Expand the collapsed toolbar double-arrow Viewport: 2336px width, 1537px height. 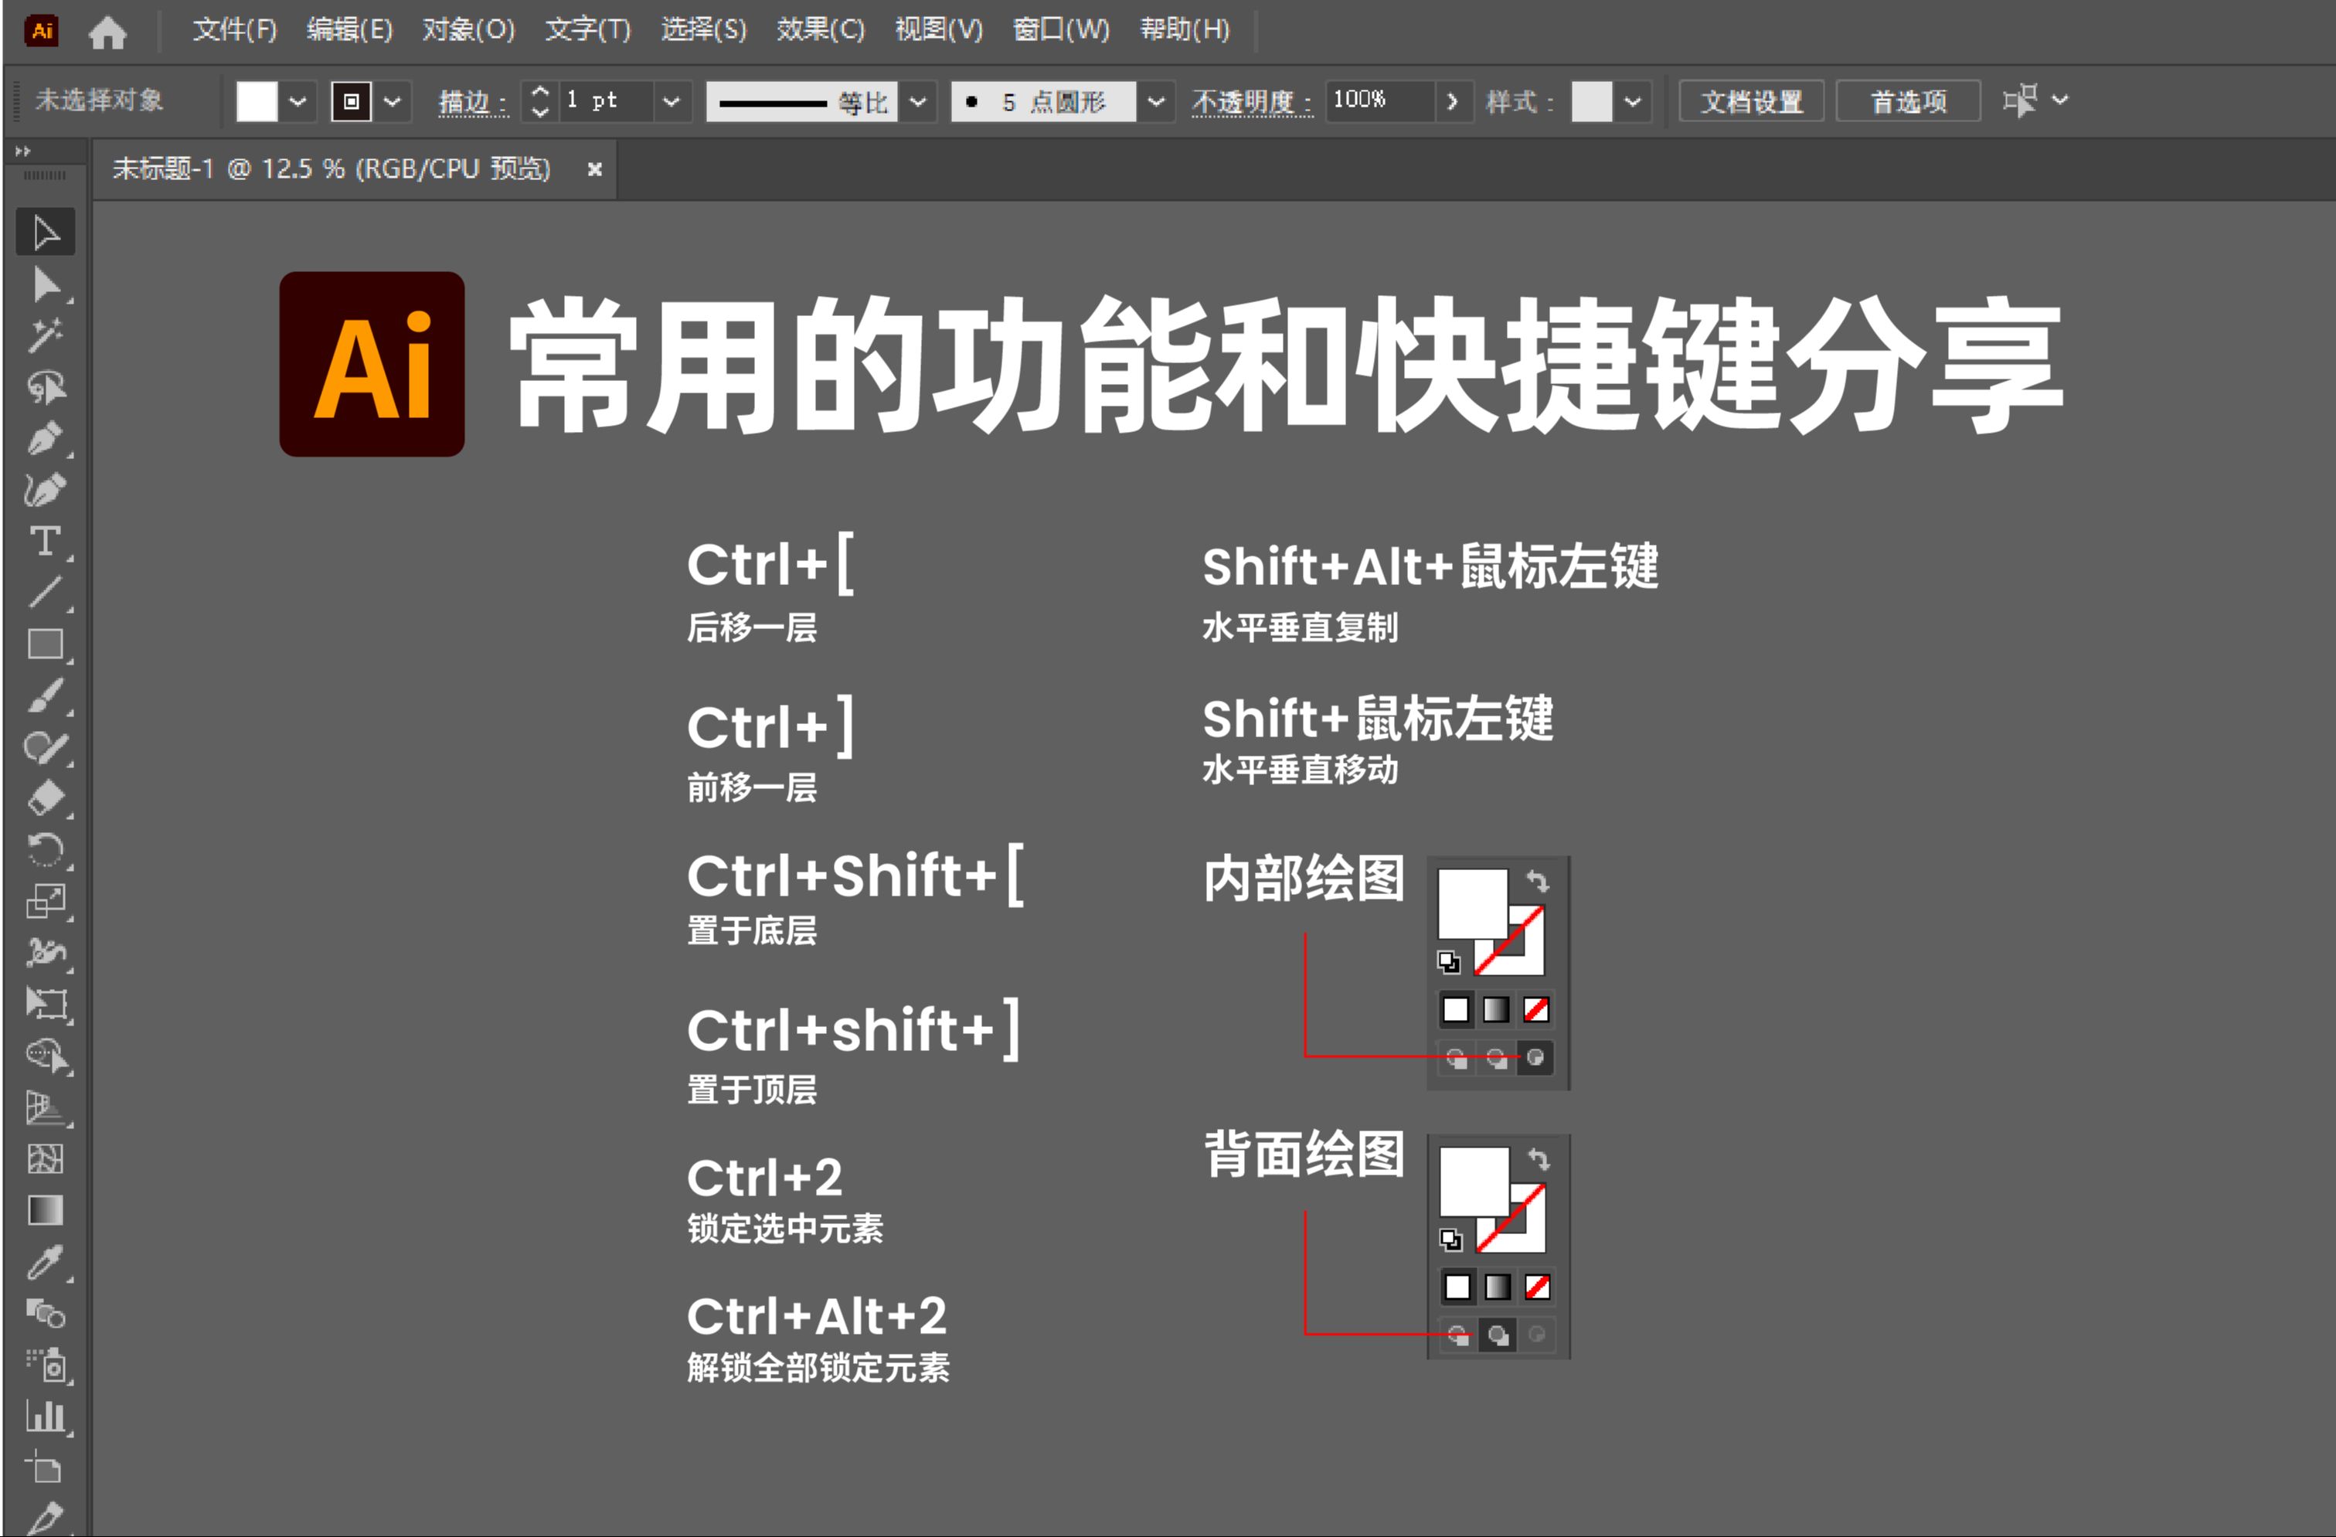(22, 151)
